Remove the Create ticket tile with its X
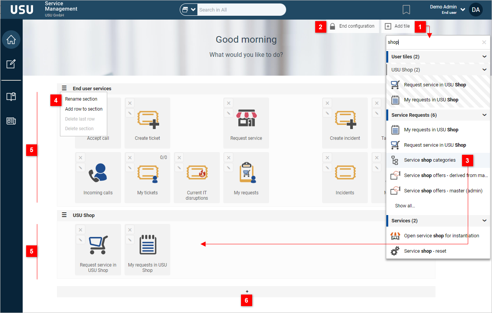492x313 pixels. pyautogui.click(x=130, y=103)
